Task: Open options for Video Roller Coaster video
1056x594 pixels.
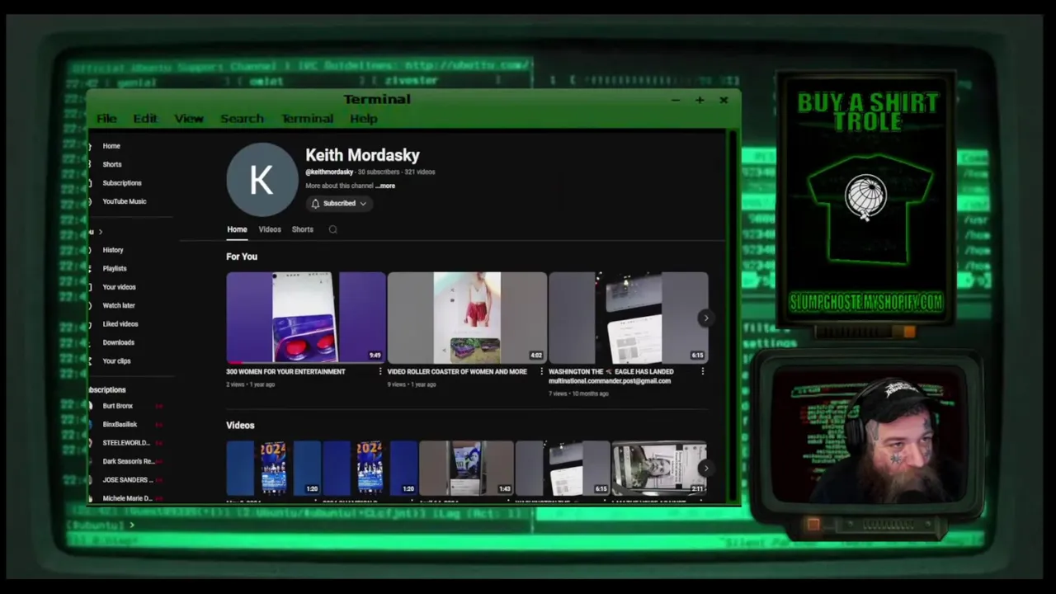Action: 541,372
